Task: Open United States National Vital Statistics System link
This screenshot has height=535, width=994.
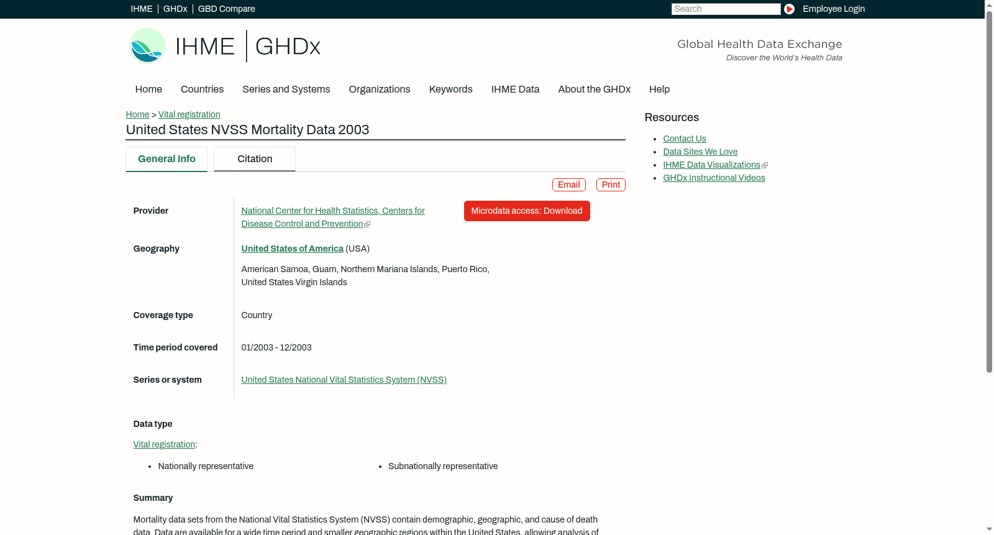Action: [344, 380]
